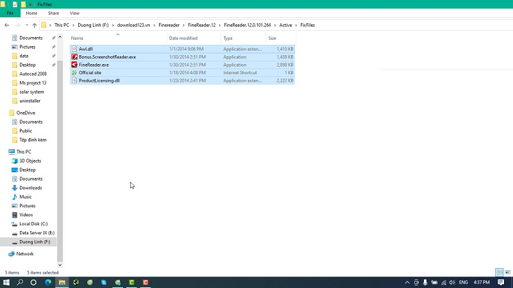Viewport: 513px width, 288px height.
Task: Open solar system folder in sidebar
Action: pyautogui.click(x=31, y=92)
